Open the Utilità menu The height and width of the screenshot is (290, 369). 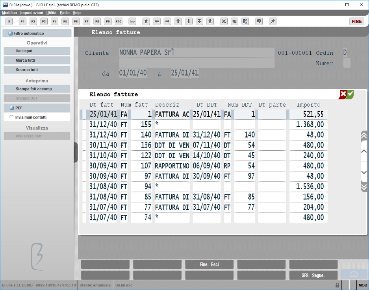pos(51,13)
